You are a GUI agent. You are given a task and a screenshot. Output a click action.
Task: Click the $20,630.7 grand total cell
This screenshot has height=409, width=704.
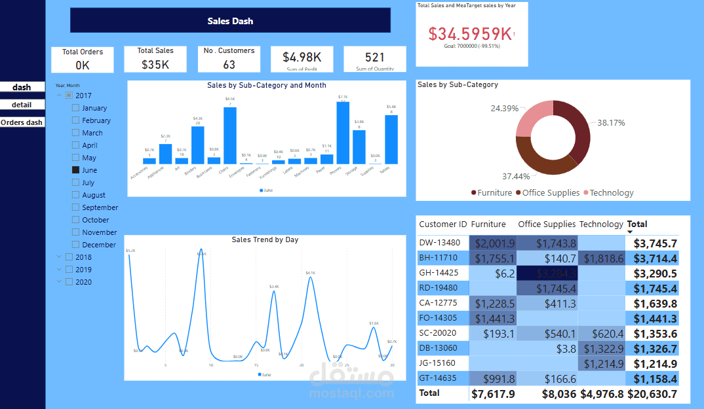(652, 394)
